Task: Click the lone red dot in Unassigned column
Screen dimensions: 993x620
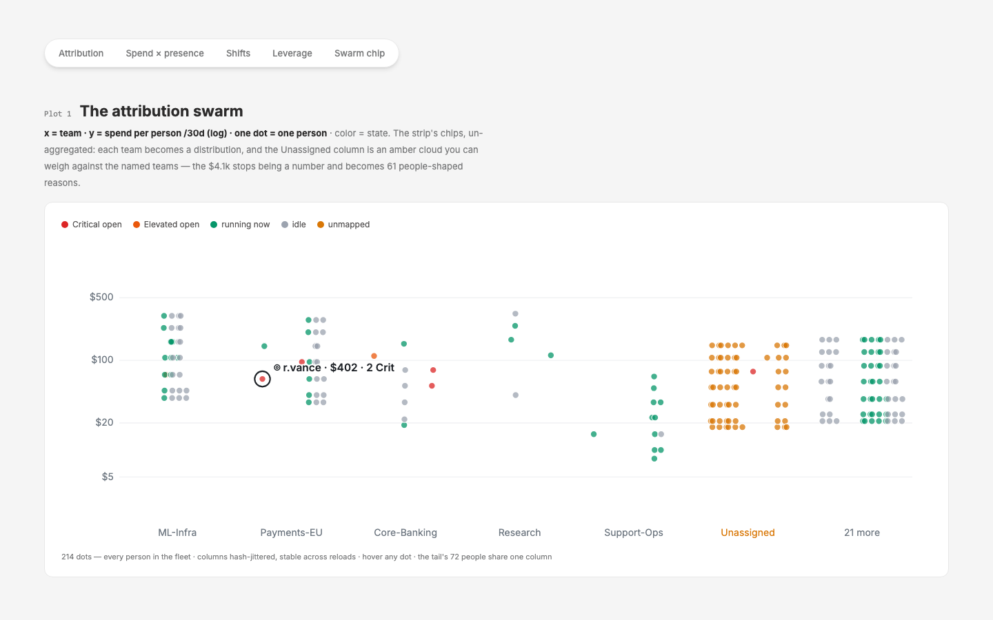Action: (753, 371)
